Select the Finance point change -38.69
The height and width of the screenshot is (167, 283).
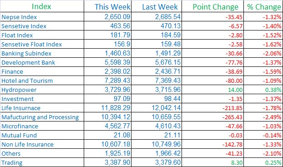click(x=234, y=72)
